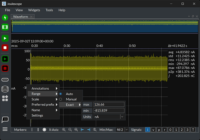The image size is (200, 140).
Task: Click the max range input field
Action: click(x=109, y=105)
